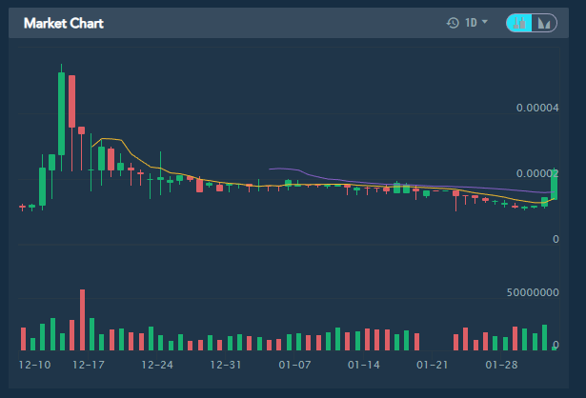Click the 01-07 date label
The height and width of the screenshot is (398, 586).
coord(295,365)
